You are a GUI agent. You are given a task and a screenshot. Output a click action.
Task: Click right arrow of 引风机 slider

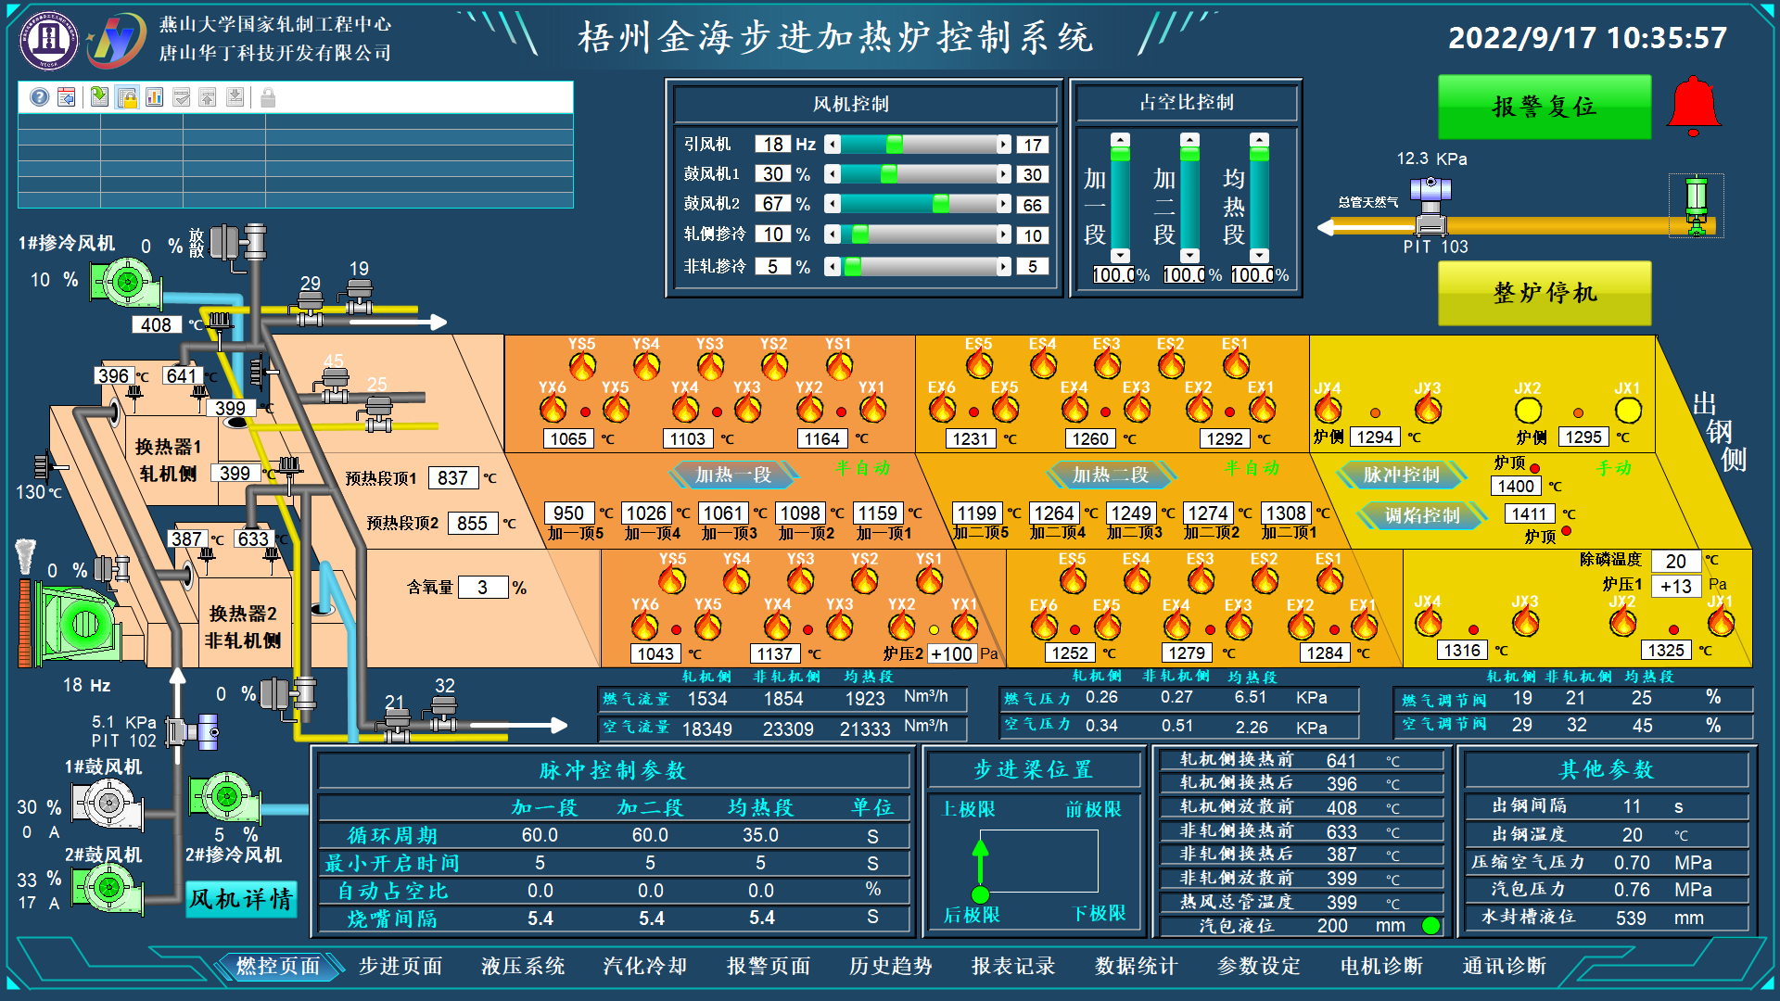[1003, 145]
